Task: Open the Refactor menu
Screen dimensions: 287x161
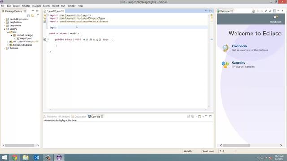Action: pos(26,6)
